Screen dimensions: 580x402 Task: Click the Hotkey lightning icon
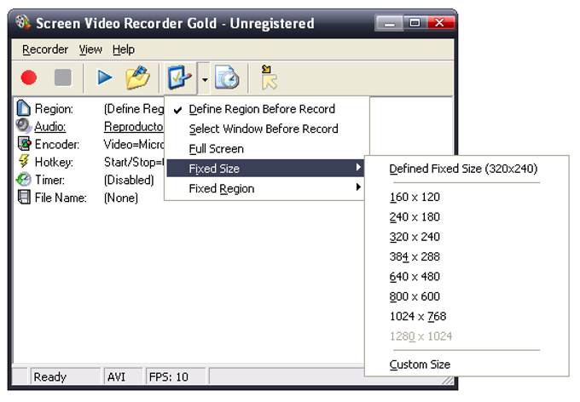pos(24,162)
